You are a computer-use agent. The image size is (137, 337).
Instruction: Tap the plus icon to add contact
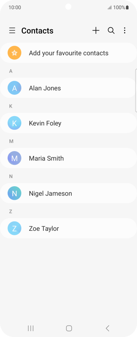coord(96,31)
